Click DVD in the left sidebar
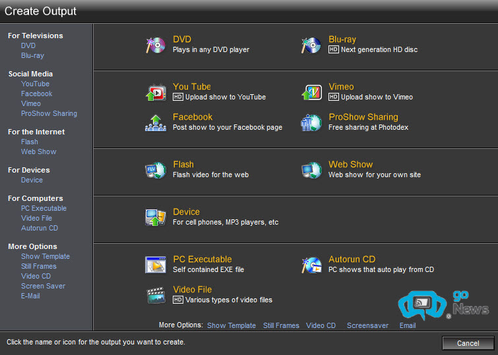 28,45
